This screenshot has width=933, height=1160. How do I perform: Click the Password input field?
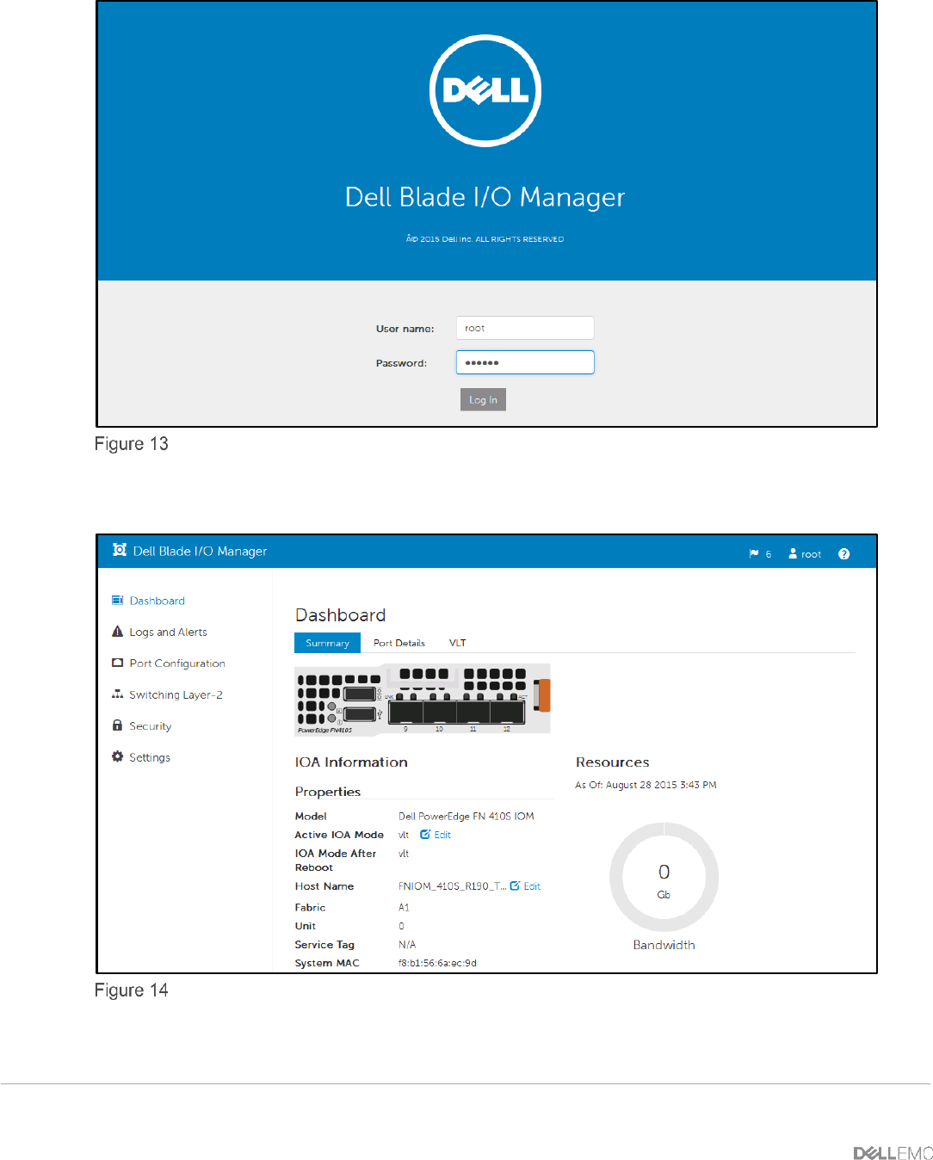[525, 362]
